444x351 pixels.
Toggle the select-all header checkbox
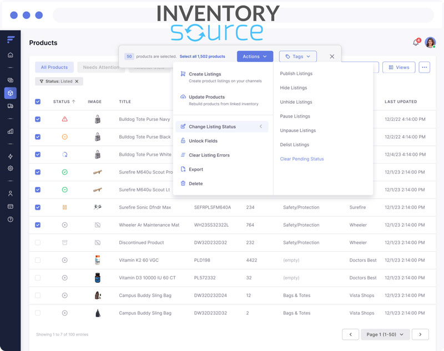[x=38, y=101]
